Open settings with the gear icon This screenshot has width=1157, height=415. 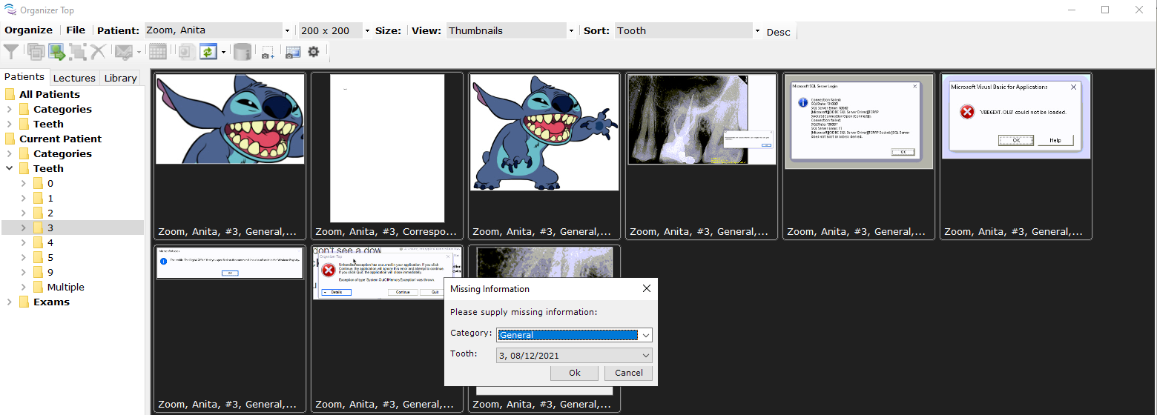click(314, 52)
